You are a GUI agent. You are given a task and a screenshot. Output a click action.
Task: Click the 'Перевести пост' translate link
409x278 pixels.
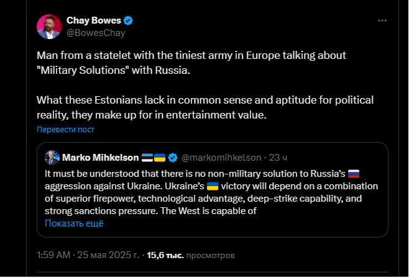(65, 130)
